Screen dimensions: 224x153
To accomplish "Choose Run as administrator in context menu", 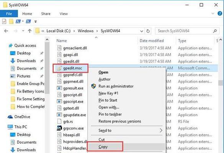I will click(116, 86).
